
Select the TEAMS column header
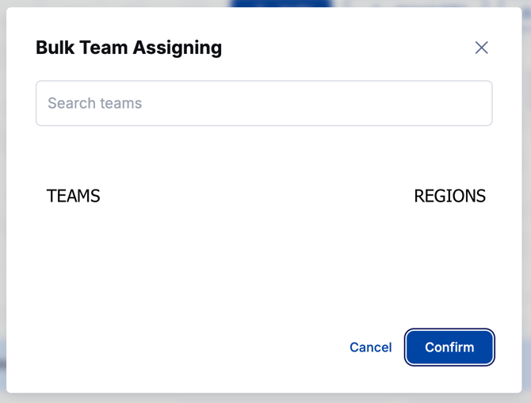[74, 196]
